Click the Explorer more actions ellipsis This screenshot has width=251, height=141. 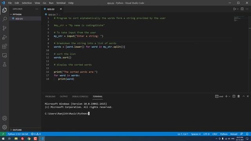tap(37, 9)
